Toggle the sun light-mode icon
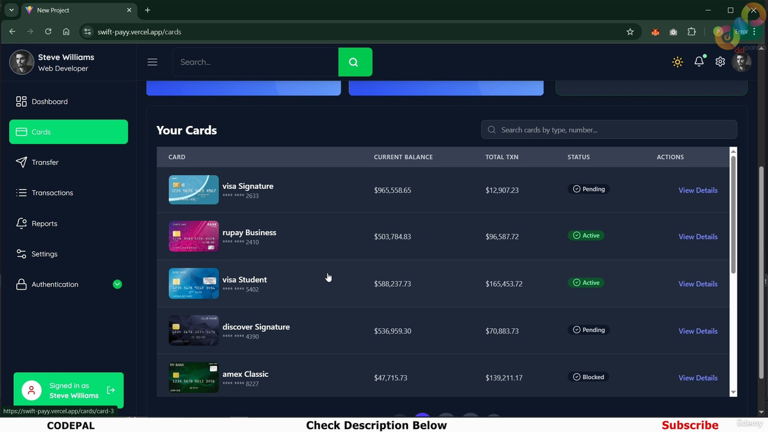The width and height of the screenshot is (768, 432). [x=677, y=62]
